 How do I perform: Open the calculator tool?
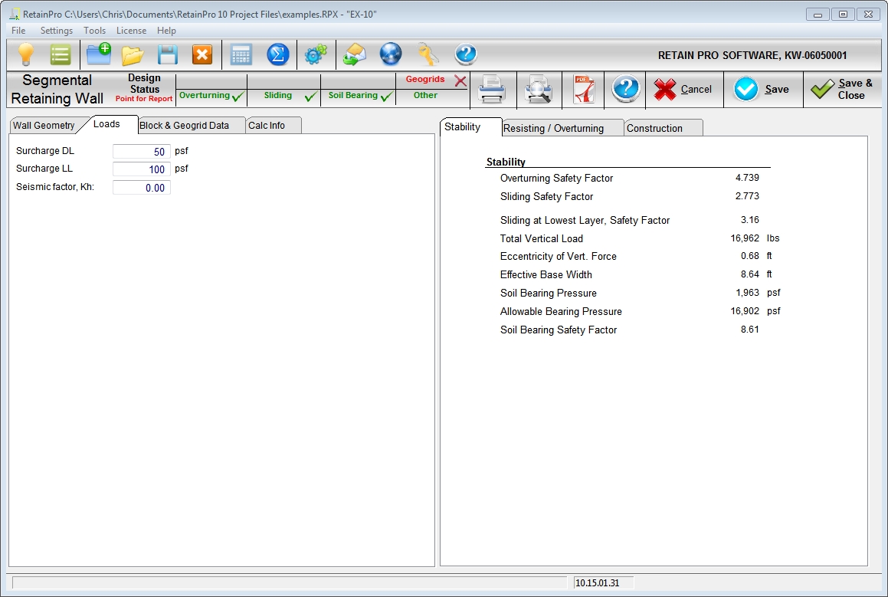coord(241,55)
